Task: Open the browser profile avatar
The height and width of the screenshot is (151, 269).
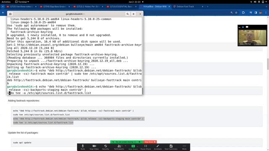Action: [261, 13]
